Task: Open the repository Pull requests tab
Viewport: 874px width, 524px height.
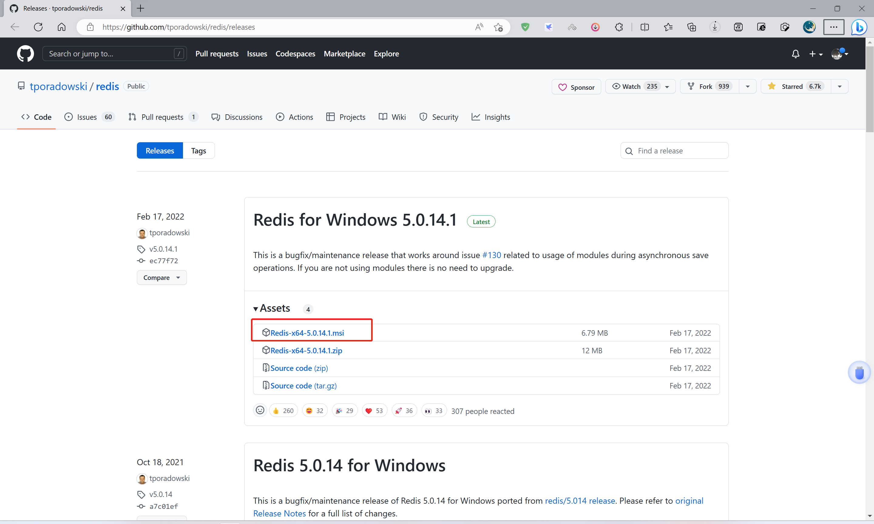Action: [163, 117]
